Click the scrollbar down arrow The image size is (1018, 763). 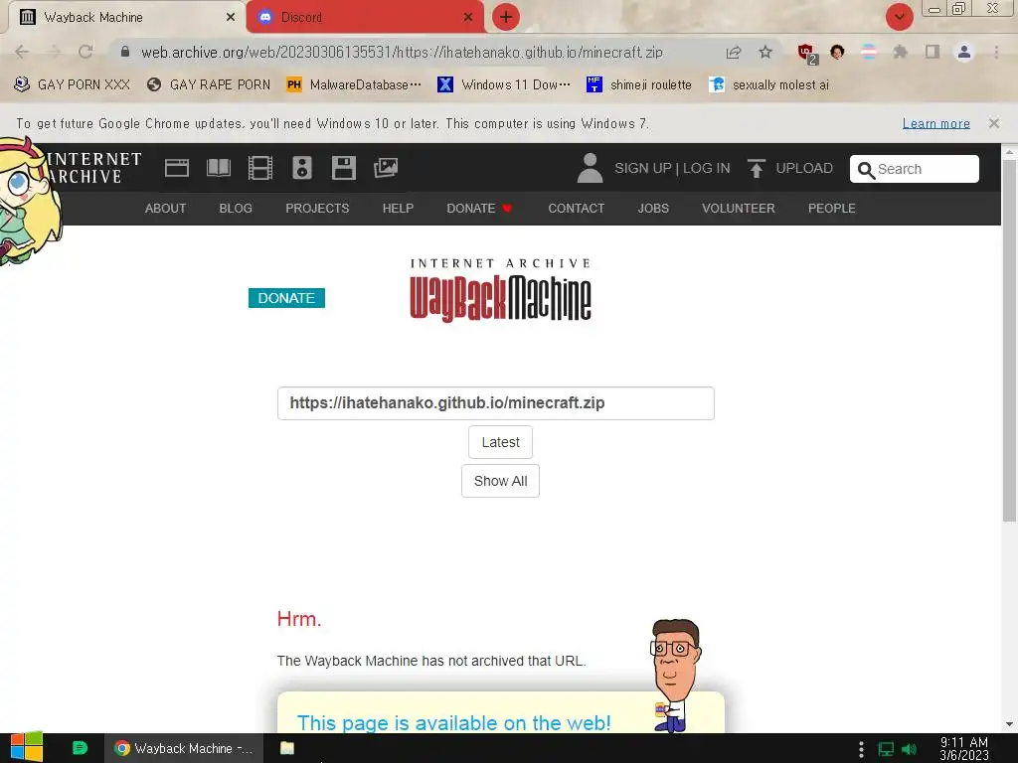click(x=1009, y=724)
